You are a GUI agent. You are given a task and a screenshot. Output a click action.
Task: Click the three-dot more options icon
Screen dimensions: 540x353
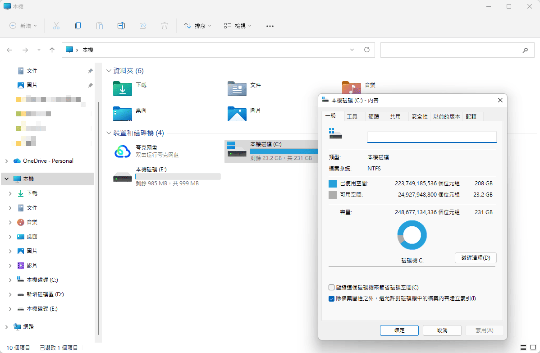click(x=270, y=26)
